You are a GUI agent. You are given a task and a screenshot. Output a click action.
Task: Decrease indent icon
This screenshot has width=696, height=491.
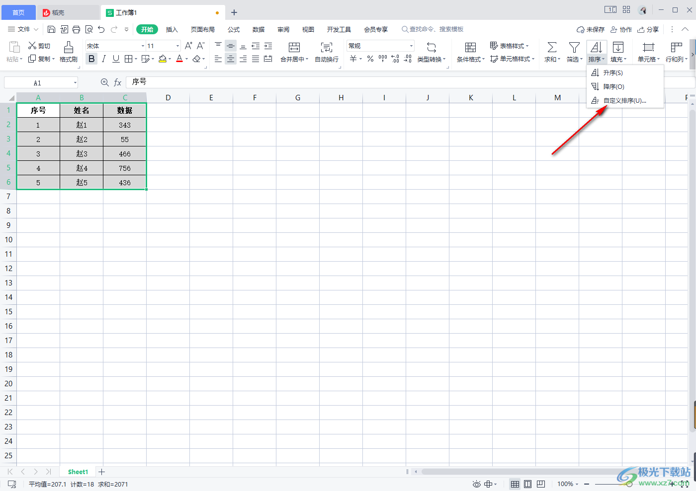coord(256,46)
